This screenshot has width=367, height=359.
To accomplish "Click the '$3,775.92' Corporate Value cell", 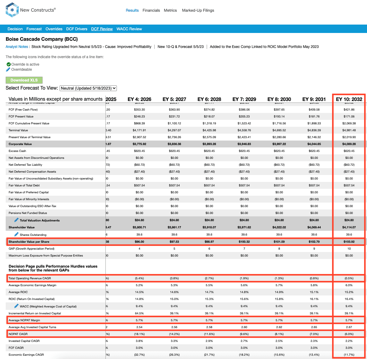I will pos(140,144).
